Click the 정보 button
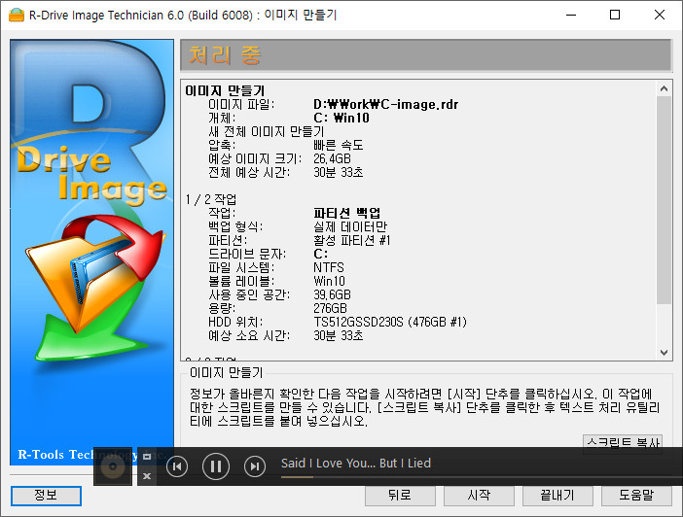This screenshot has height=517, width=683. pyautogui.click(x=46, y=496)
